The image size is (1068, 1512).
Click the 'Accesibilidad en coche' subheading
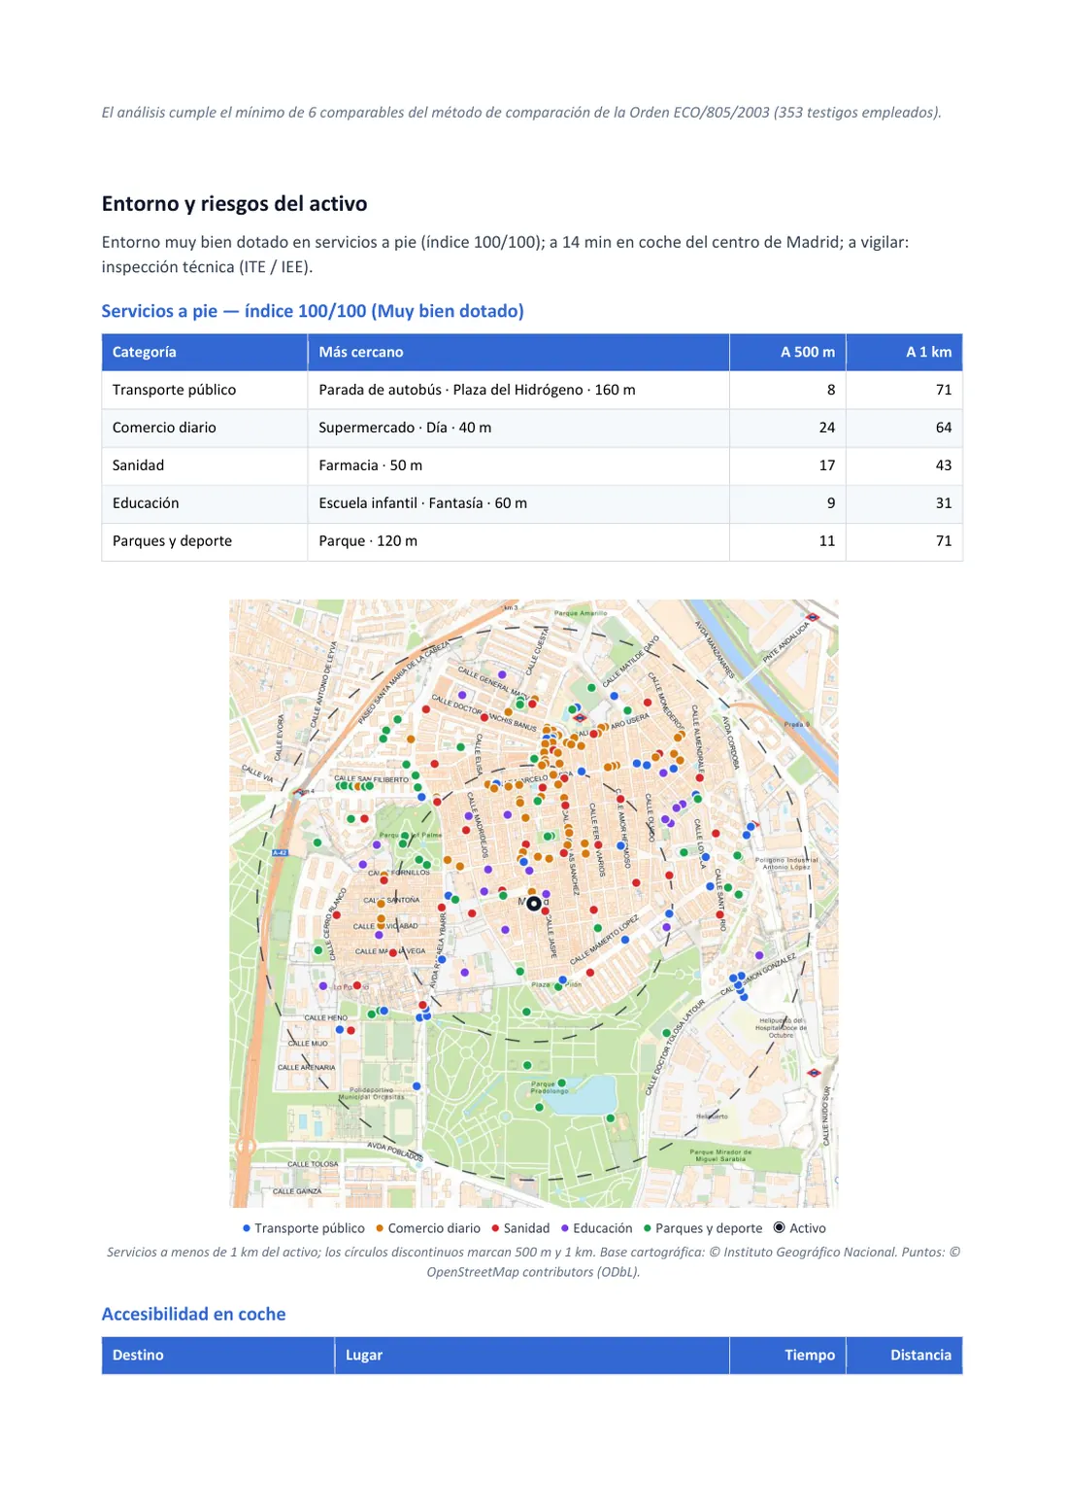pos(194,1314)
